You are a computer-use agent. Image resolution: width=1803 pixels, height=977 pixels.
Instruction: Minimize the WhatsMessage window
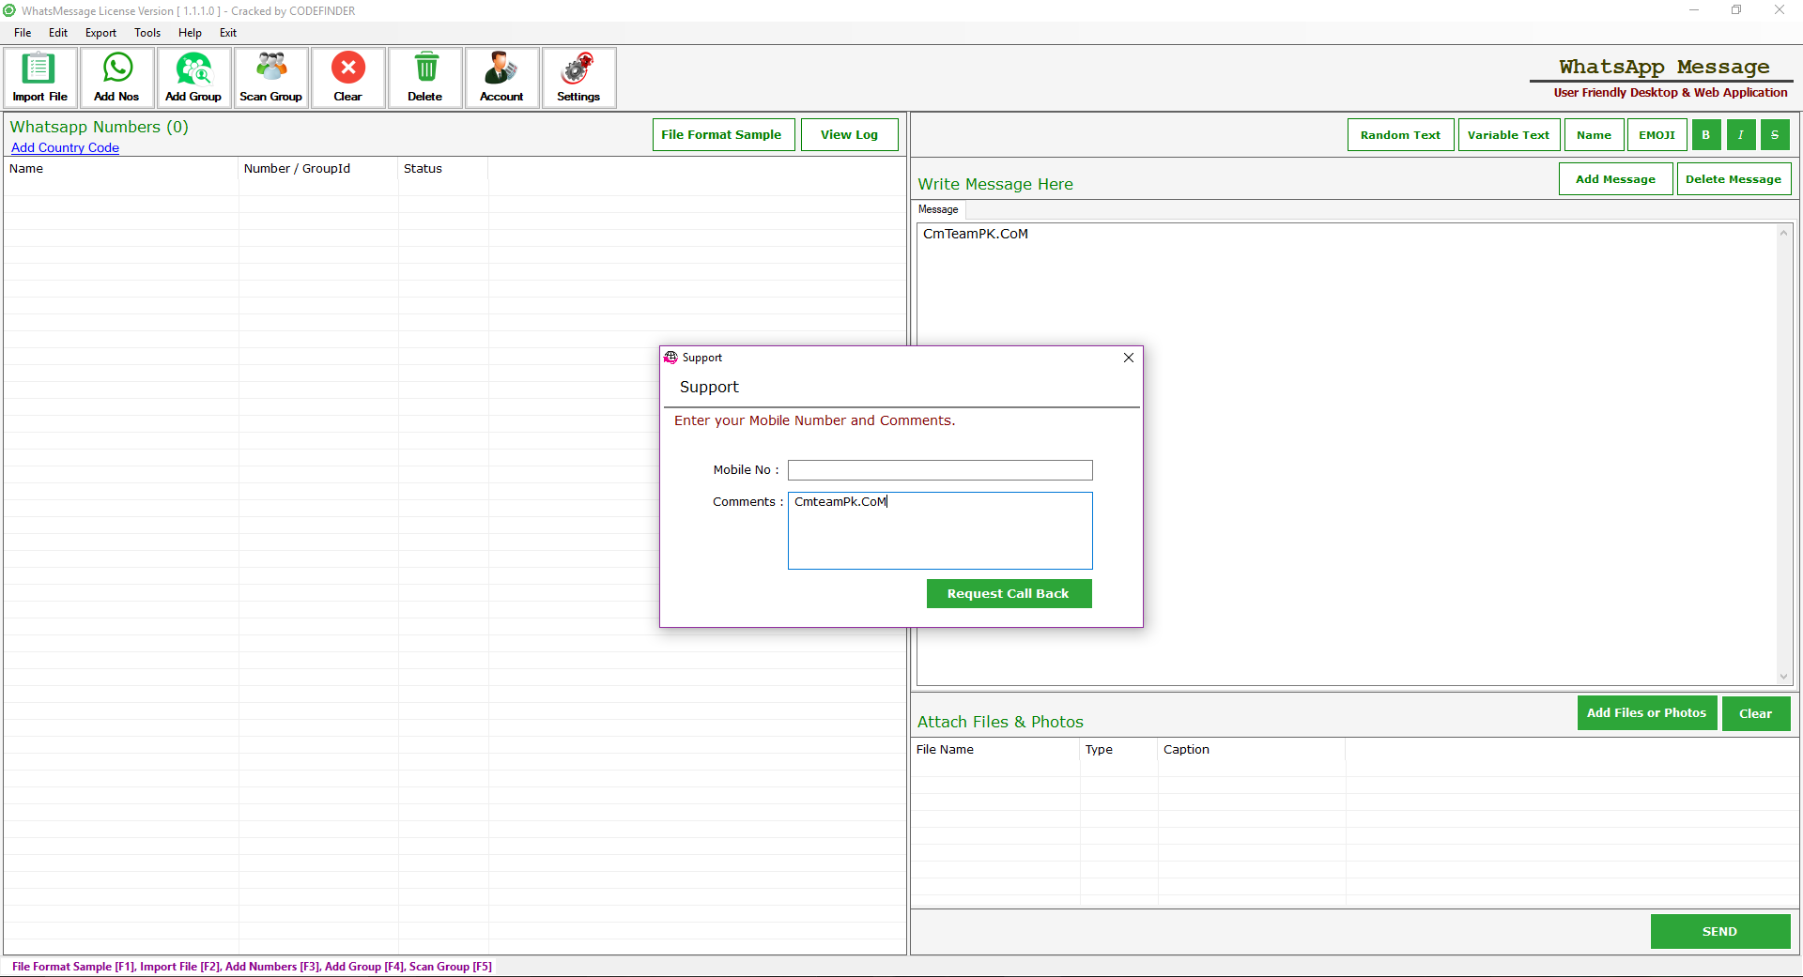pos(1694,10)
